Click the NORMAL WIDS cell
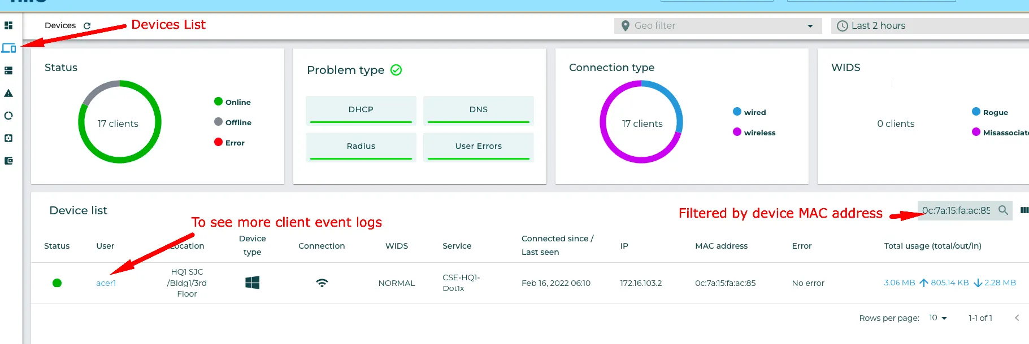The image size is (1029, 344). click(x=397, y=283)
